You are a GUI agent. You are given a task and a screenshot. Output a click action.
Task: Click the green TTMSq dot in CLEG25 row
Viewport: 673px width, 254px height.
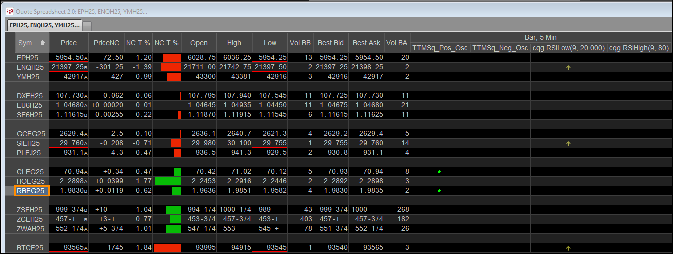click(x=439, y=172)
